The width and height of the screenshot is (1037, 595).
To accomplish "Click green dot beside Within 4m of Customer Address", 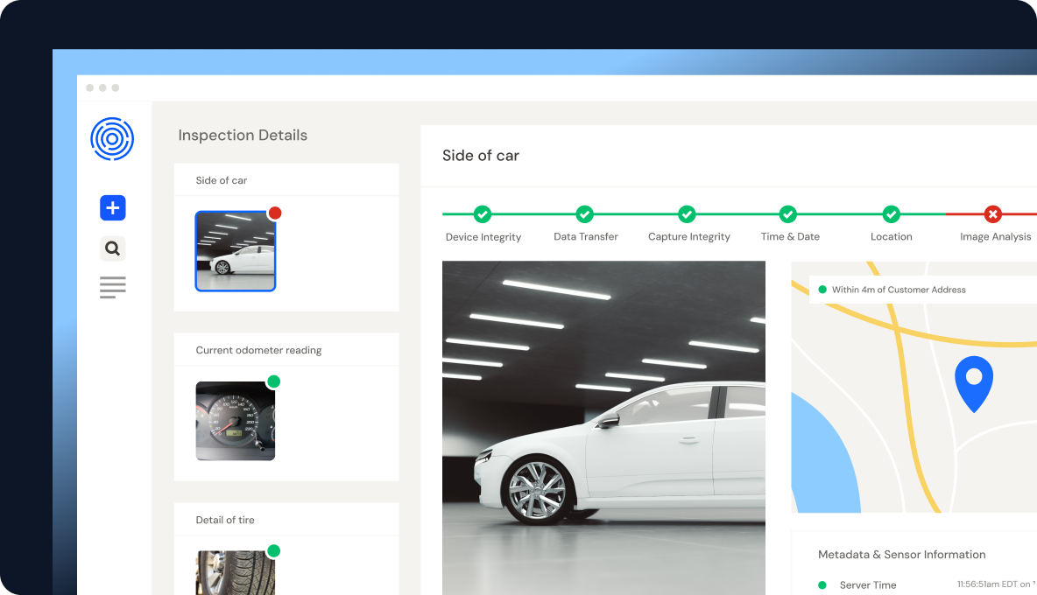I will tap(822, 290).
